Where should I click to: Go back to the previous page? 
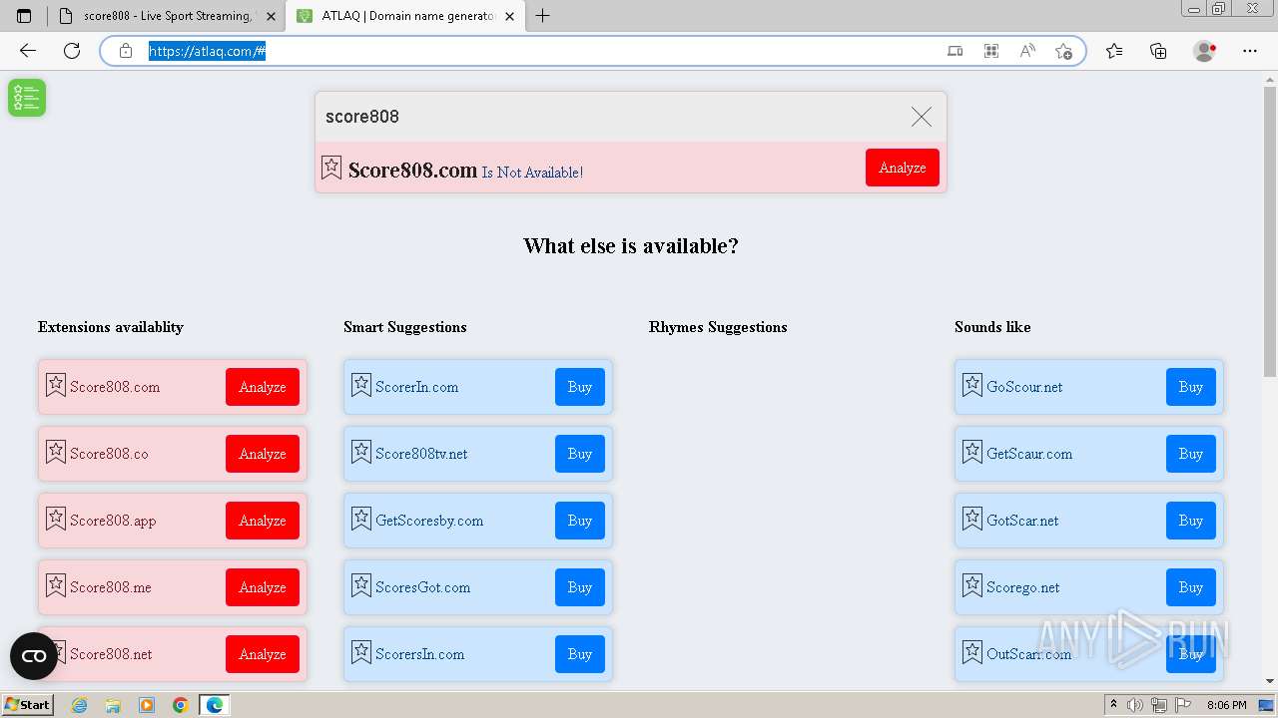tap(28, 51)
